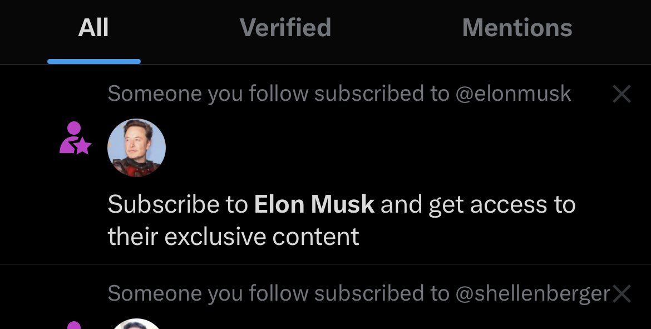Image resolution: width=651 pixels, height=329 pixels.
Task: Dismiss the @elonmusk subscription notification
Action: tap(622, 94)
